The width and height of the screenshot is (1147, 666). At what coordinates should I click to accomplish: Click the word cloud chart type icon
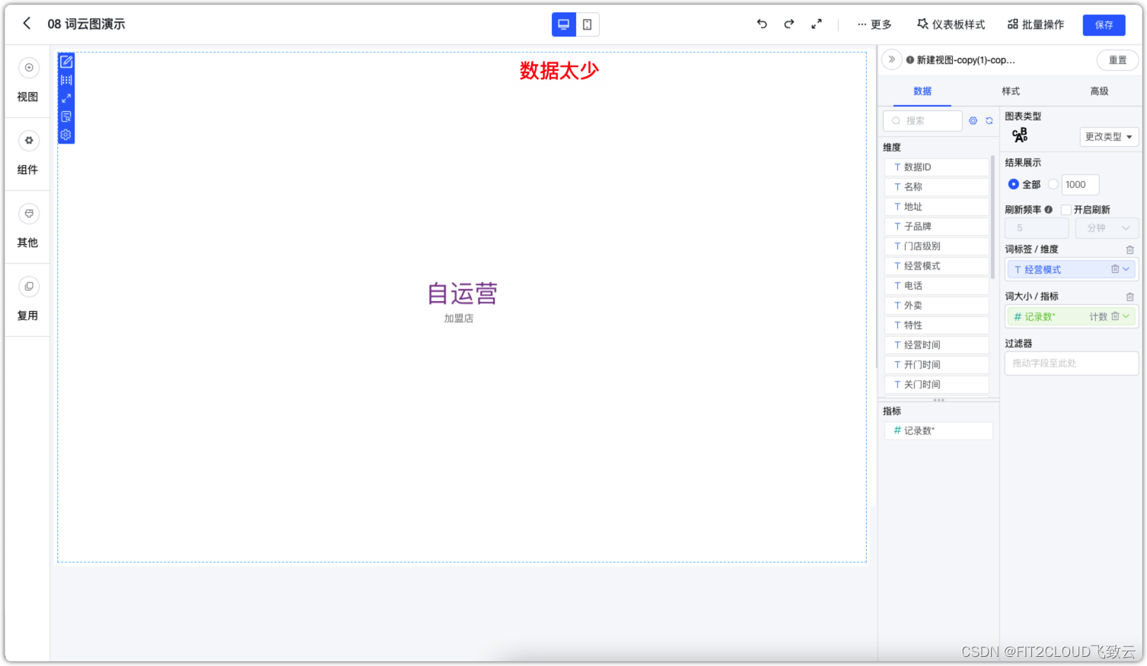click(x=1020, y=135)
